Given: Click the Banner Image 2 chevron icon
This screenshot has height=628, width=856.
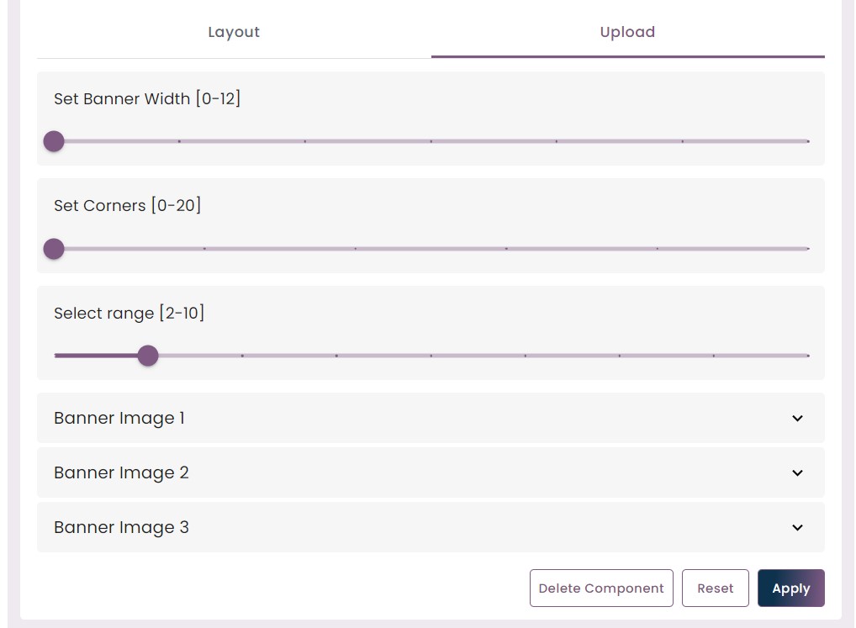Looking at the screenshot, I should click(x=797, y=473).
